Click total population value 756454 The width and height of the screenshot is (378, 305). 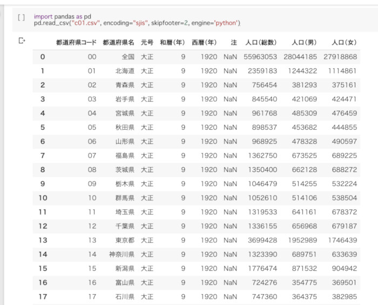tap(265, 85)
